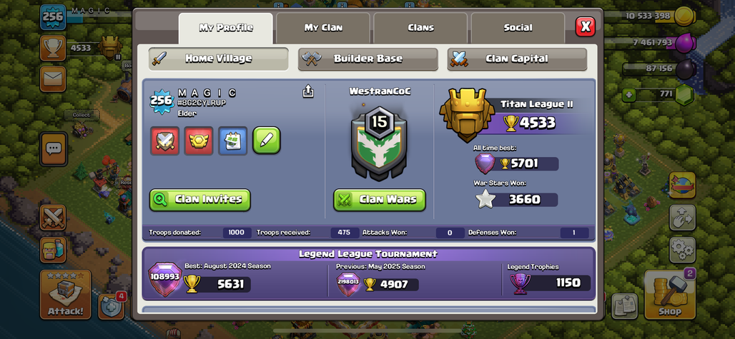Open the chat speech bubble icon
The height and width of the screenshot is (339, 735).
(54, 149)
